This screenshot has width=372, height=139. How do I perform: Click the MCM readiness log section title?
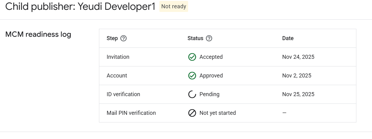point(38,34)
